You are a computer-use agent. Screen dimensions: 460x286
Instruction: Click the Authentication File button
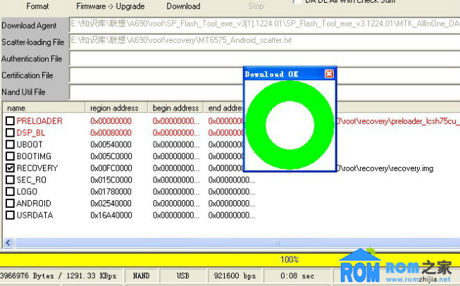coord(33,59)
